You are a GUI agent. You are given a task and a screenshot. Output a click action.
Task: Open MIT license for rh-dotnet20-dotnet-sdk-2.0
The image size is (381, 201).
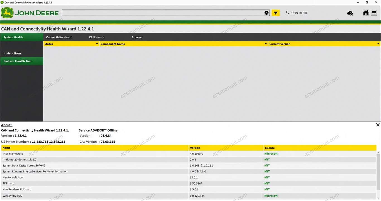267,160
